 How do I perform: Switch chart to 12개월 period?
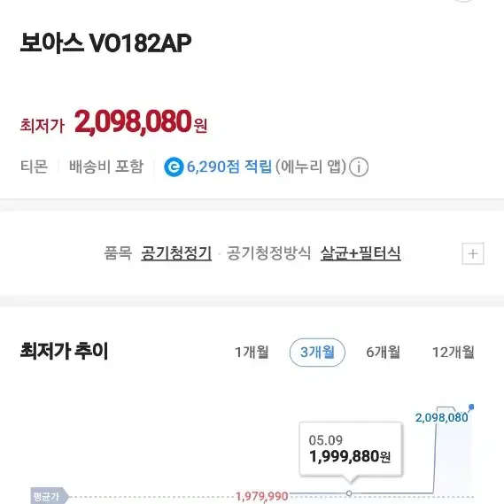tap(453, 353)
